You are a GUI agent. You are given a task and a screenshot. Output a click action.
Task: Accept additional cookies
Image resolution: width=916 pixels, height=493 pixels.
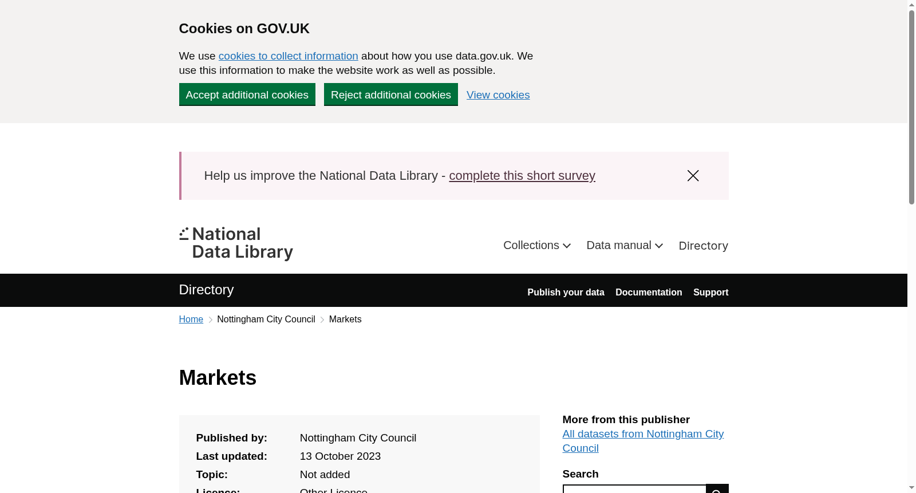[247, 94]
